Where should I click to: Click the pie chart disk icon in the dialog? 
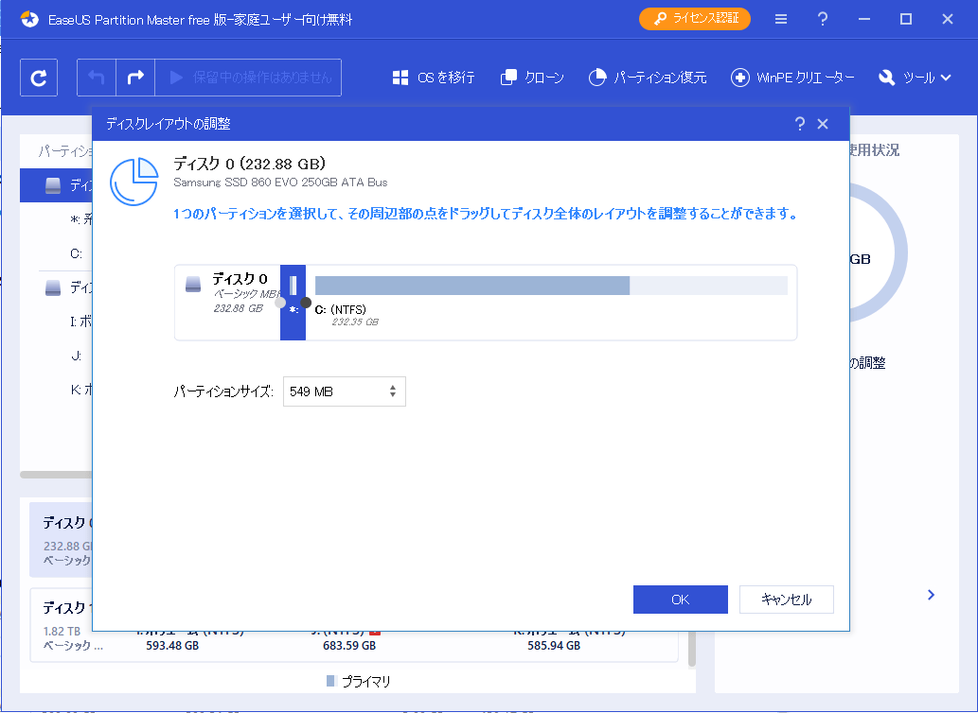pyautogui.click(x=134, y=182)
